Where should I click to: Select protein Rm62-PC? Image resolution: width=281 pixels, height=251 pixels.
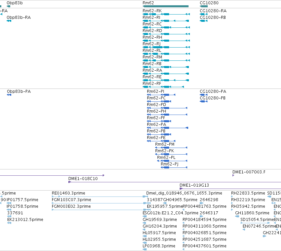point(159,101)
